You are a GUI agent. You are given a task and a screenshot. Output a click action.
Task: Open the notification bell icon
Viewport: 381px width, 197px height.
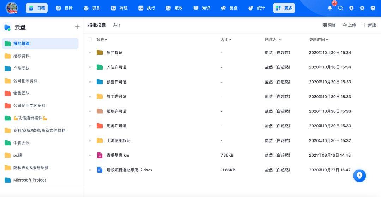click(330, 8)
